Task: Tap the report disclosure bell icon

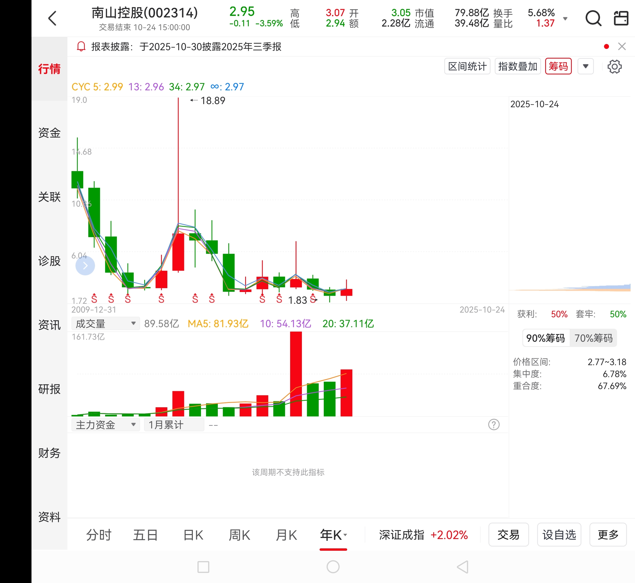Action: [81, 47]
